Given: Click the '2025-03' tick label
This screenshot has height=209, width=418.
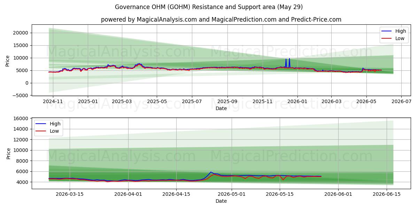Looking at the screenshot, I should [x=122, y=101].
